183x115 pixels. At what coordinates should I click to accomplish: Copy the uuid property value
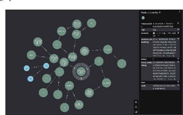(x=178, y=86)
